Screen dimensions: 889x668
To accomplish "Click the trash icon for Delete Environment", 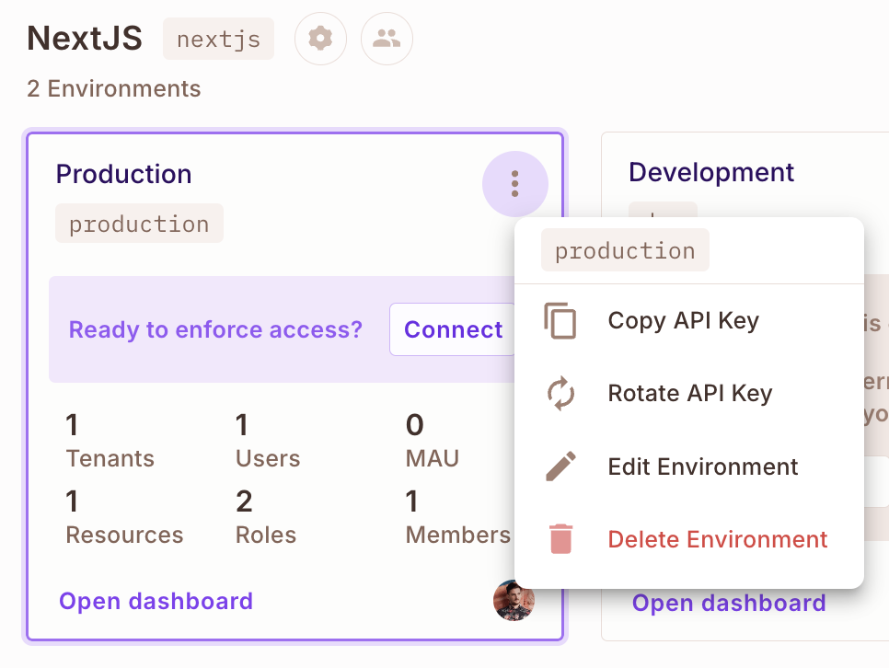I will pyautogui.click(x=560, y=540).
